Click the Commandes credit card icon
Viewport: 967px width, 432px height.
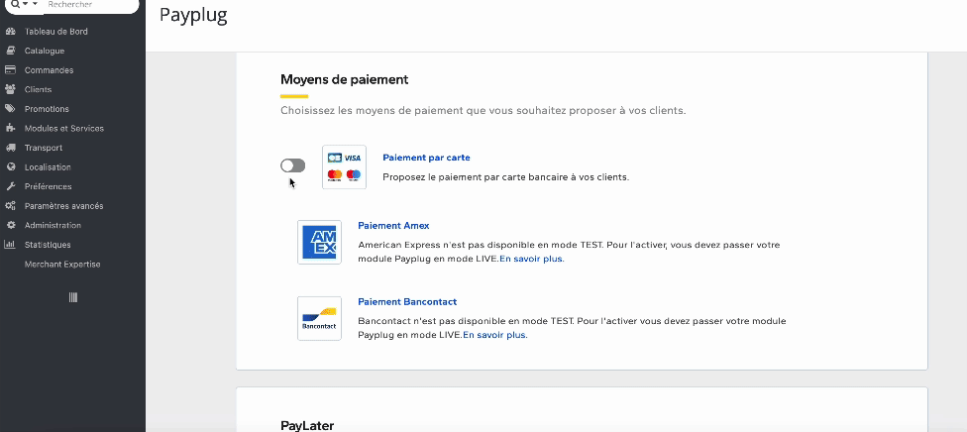coord(10,69)
